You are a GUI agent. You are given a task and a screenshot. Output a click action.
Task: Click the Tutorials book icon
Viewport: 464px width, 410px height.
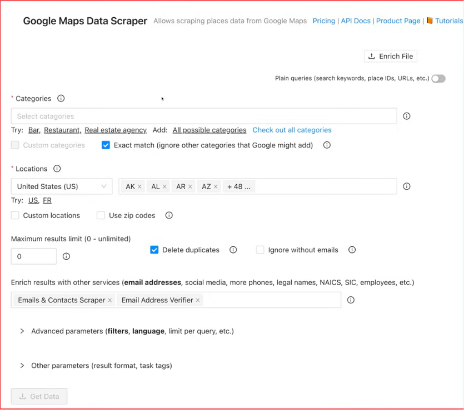[430, 21]
